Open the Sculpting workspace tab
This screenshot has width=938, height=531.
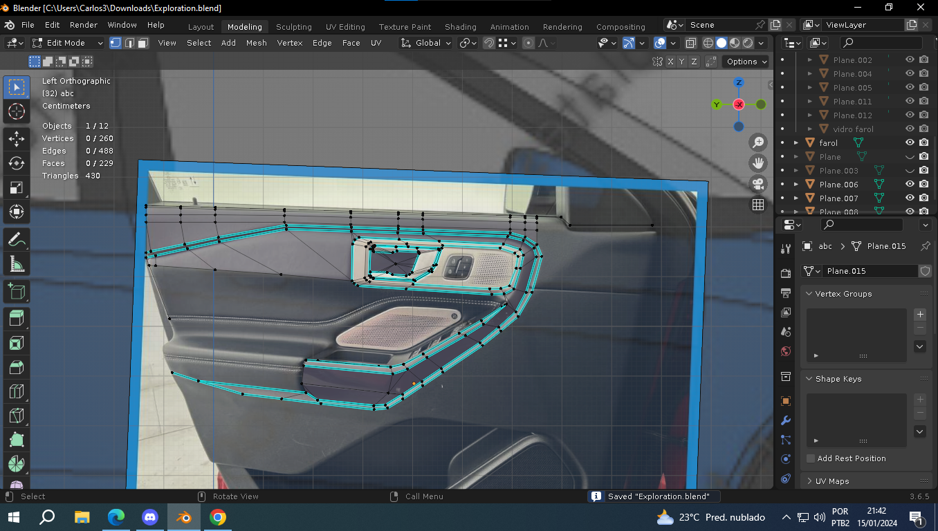[293, 27]
